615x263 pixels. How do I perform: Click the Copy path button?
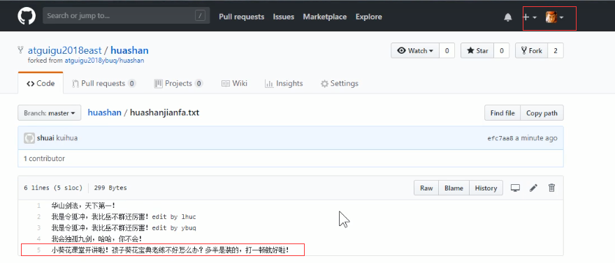542,113
